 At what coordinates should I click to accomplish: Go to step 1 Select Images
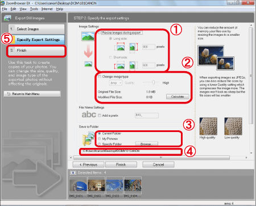36,29
